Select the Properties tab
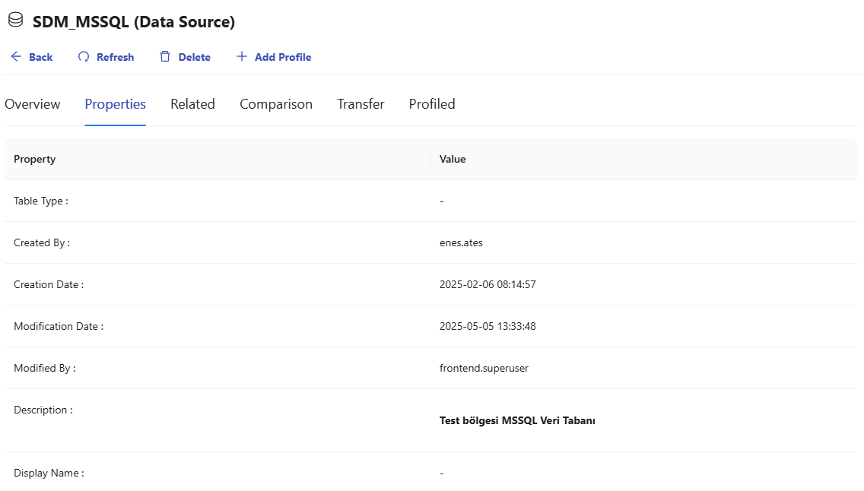Image resolution: width=864 pixels, height=491 pixels. (x=115, y=104)
